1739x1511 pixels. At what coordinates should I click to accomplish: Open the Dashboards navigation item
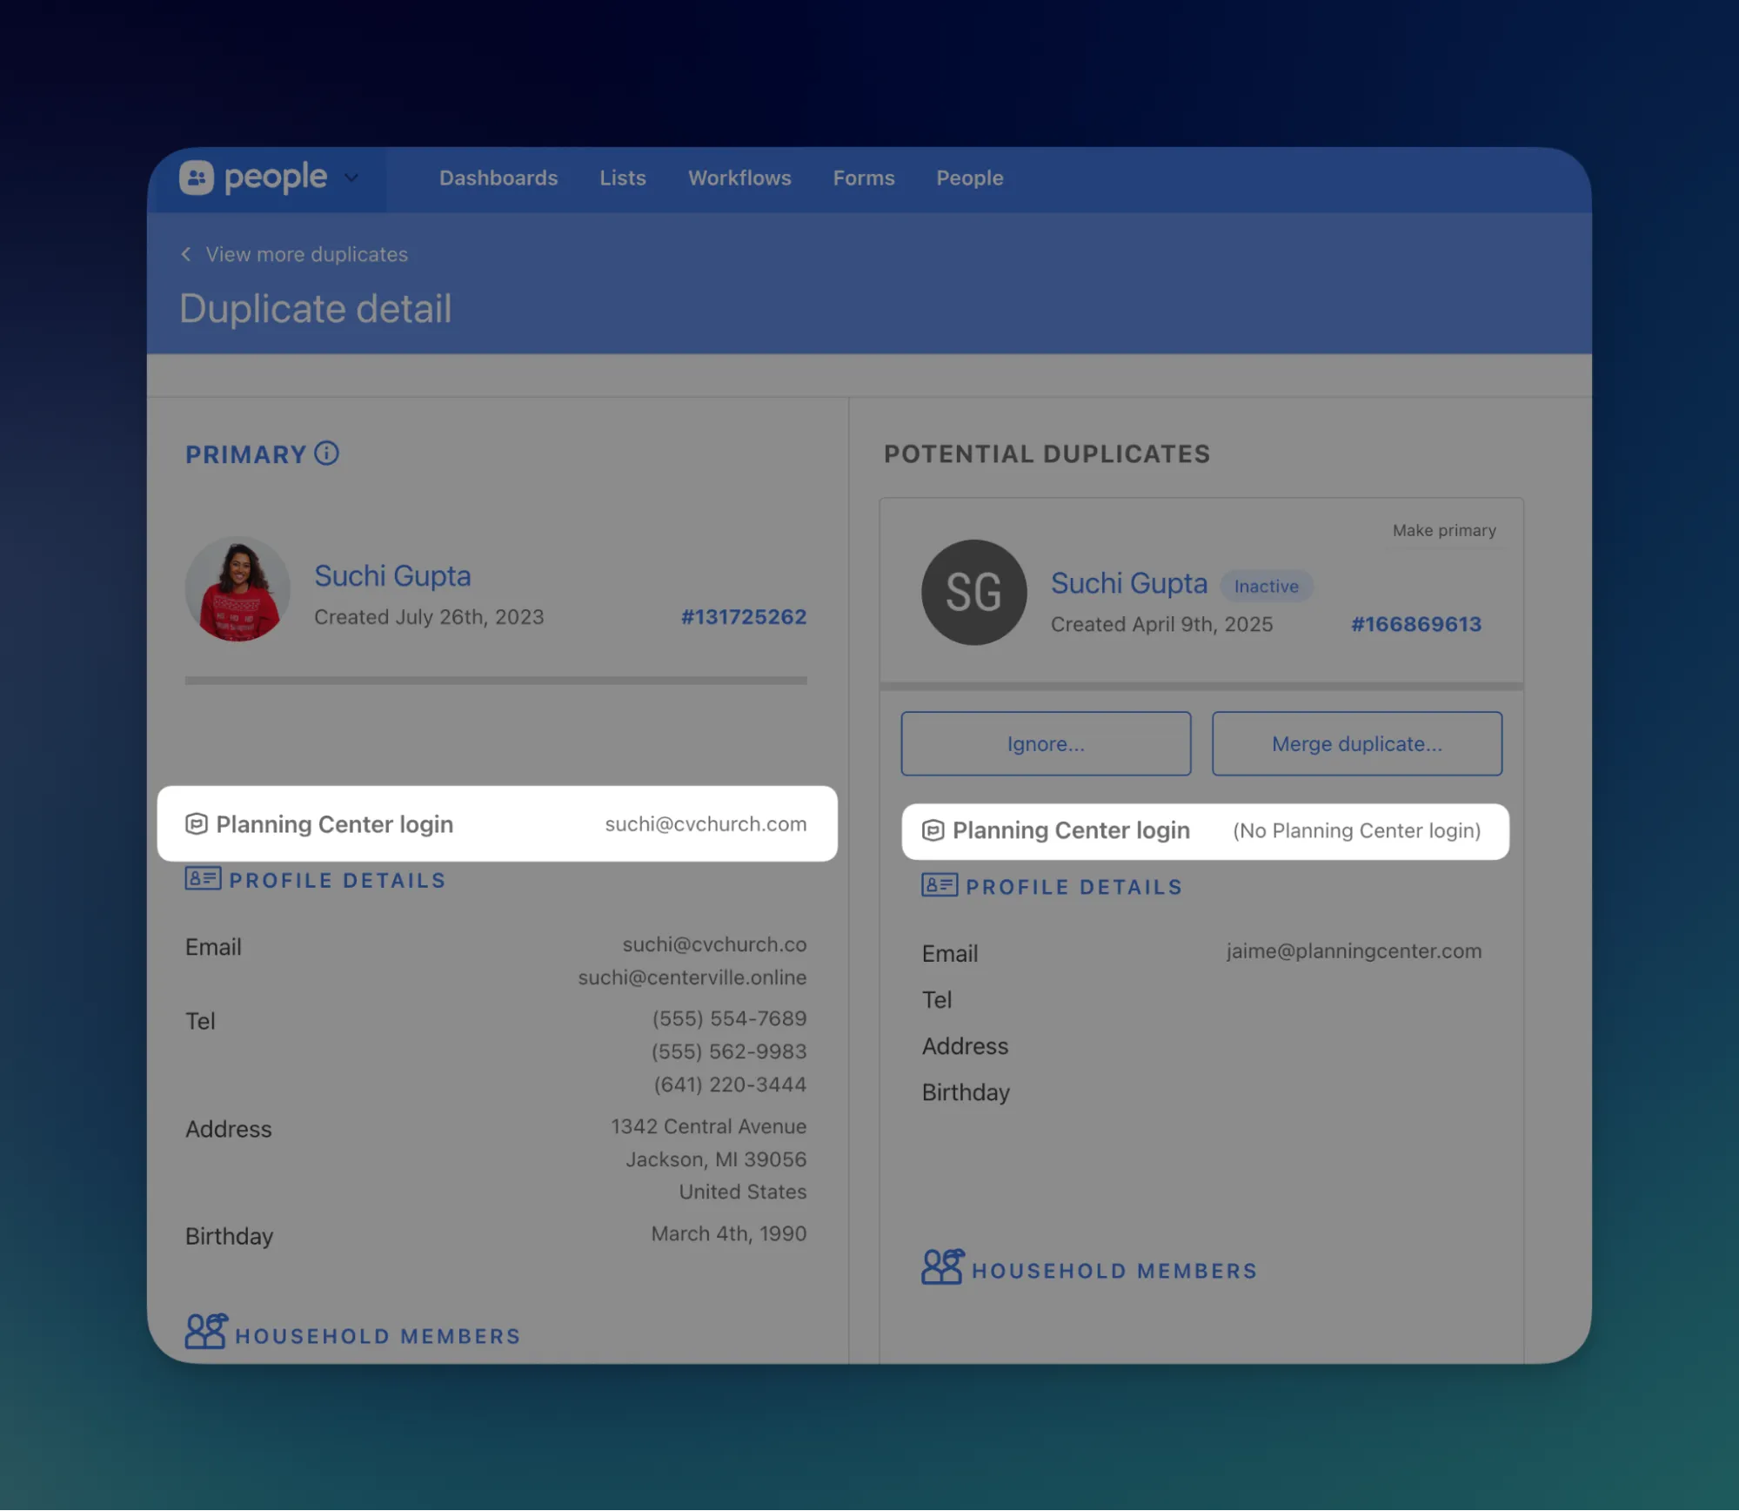[498, 178]
